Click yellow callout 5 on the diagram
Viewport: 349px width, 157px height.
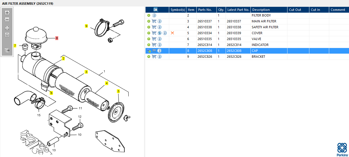118,91
